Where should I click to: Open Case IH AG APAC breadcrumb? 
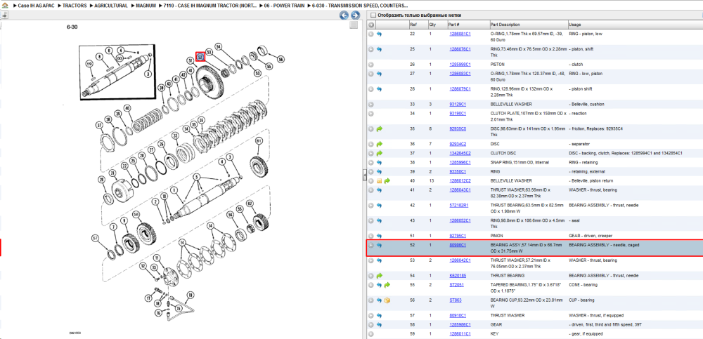click(36, 6)
